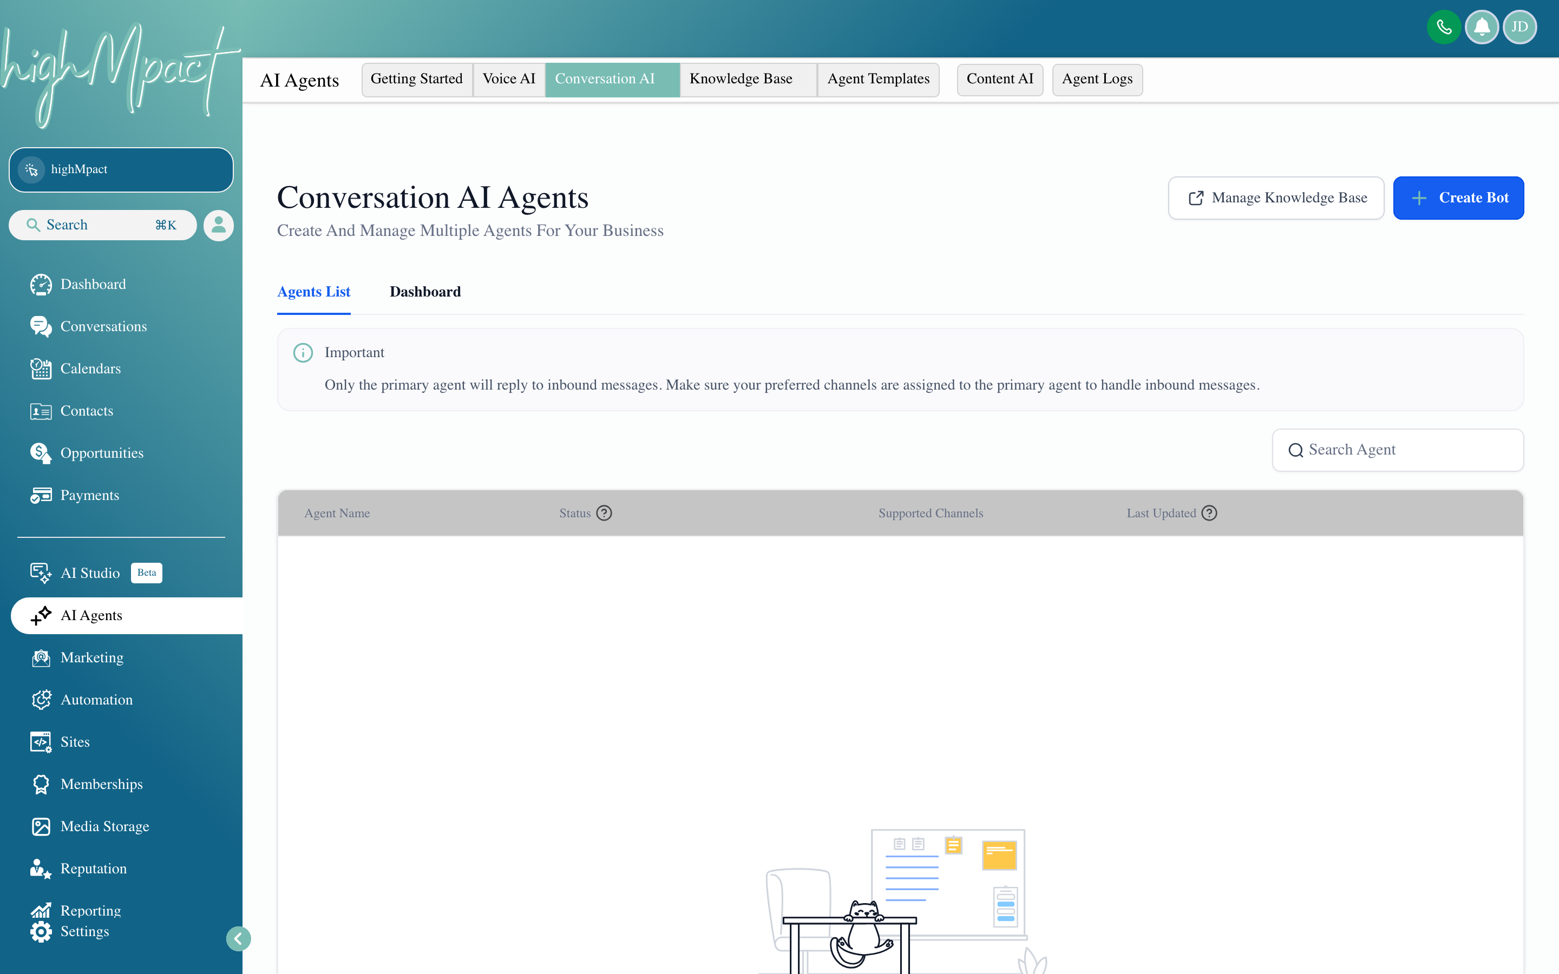Click the Important info circle icon

(303, 353)
